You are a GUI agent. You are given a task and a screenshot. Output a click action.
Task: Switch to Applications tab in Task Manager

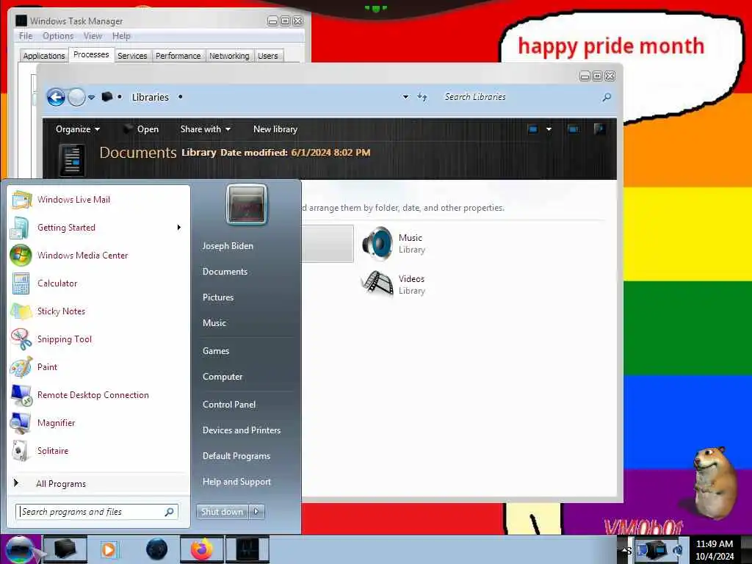click(43, 56)
